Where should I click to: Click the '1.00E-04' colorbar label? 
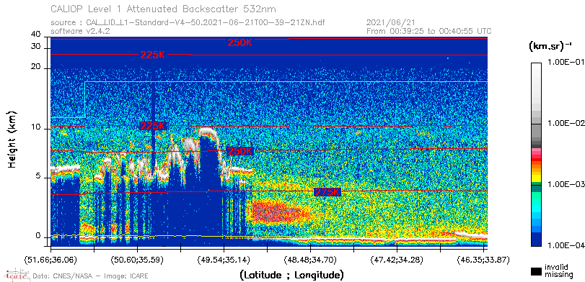click(x=566, y=245)
